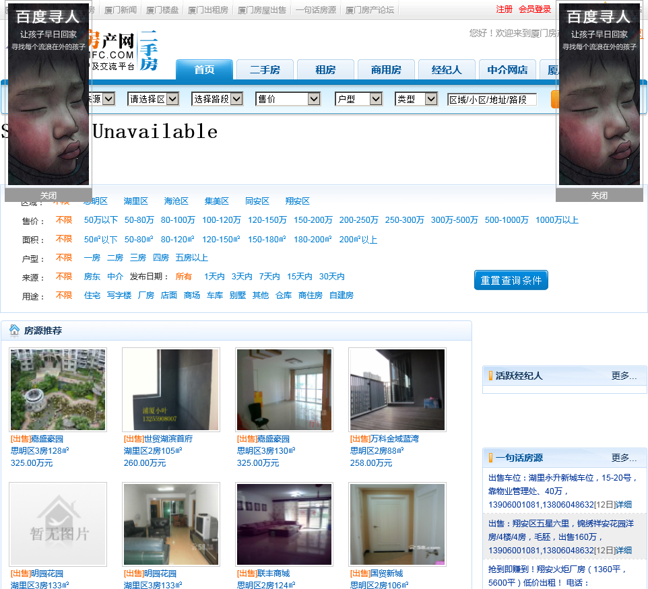Image resolution: width=648 pixels, height=589 pixels.
Task: Switch to the 二手房 tab
Action: [x=265, y=69]
